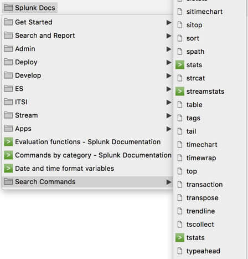
Task: Select the Admin folder entry
Action: 87,49
